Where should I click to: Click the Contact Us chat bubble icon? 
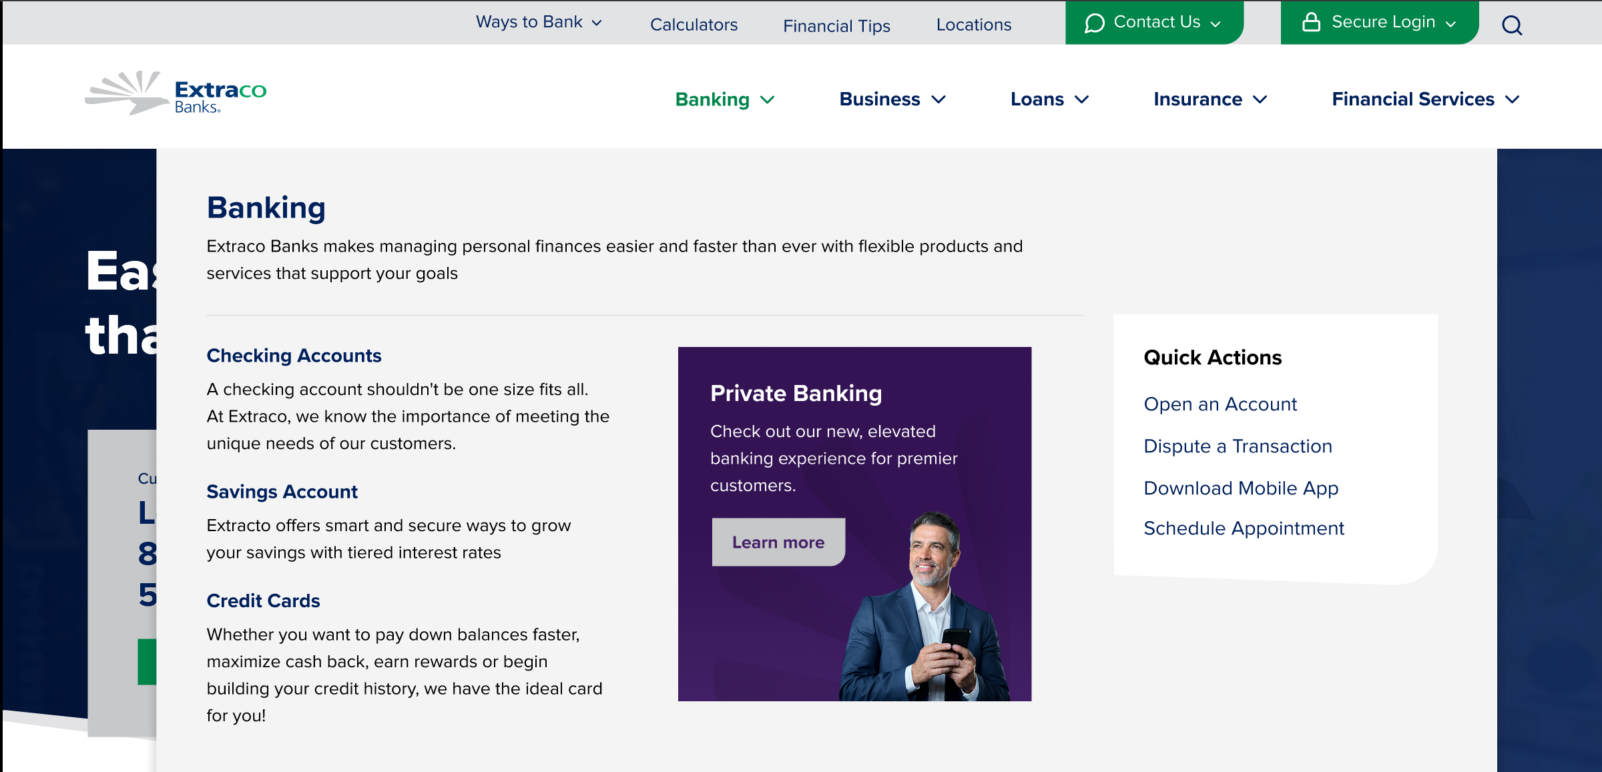pos(1094,23)
